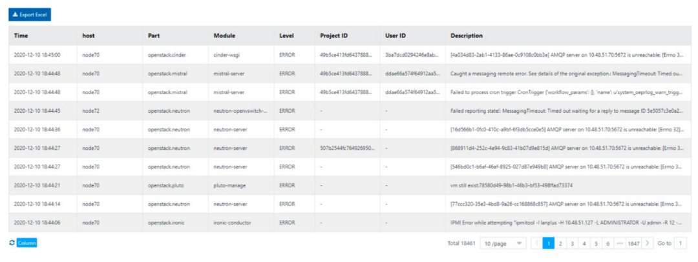Viewport: 698px width, 262px height.
Task: Click the pagination ellipsis to skip pages
Action: 620,243
